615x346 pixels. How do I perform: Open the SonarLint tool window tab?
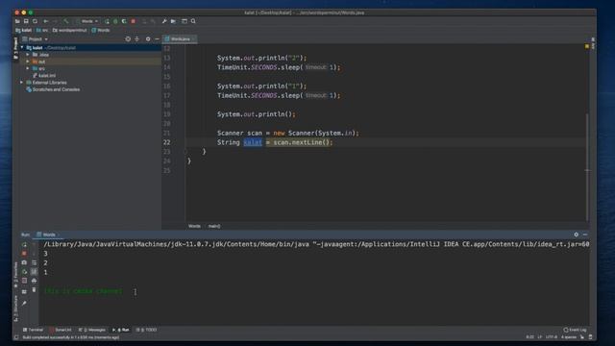coord(61,330)
